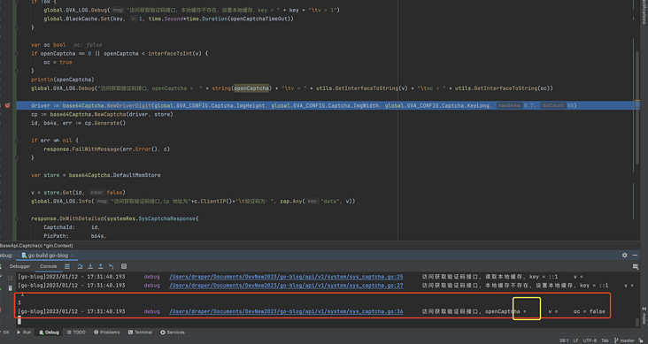Screen dimensions: 648x344
Task: Open the Debugger tab
Action: tap(19, 266)
